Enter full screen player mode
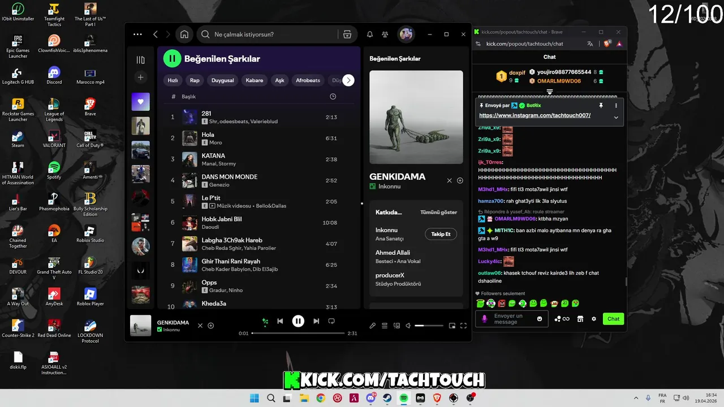This screenshot has height=407, width=724. click(x=463, y=326)
